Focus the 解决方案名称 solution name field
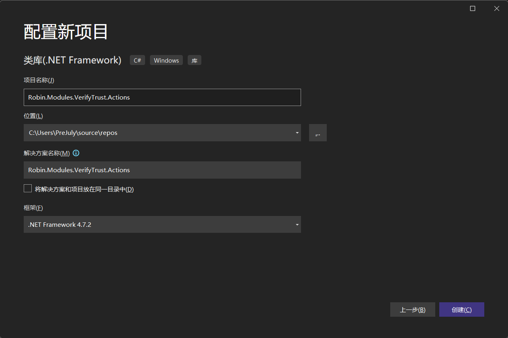This screenshot has width=508, height=338. 162,170
